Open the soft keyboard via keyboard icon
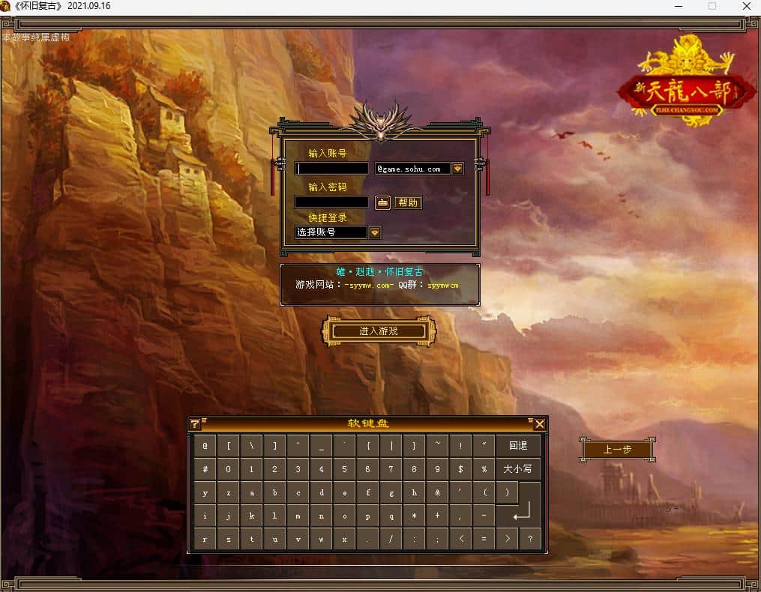 383,202
